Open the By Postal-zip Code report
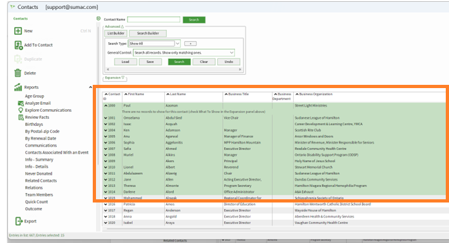Screen dimensions: 449x243 tap(42, 132)
